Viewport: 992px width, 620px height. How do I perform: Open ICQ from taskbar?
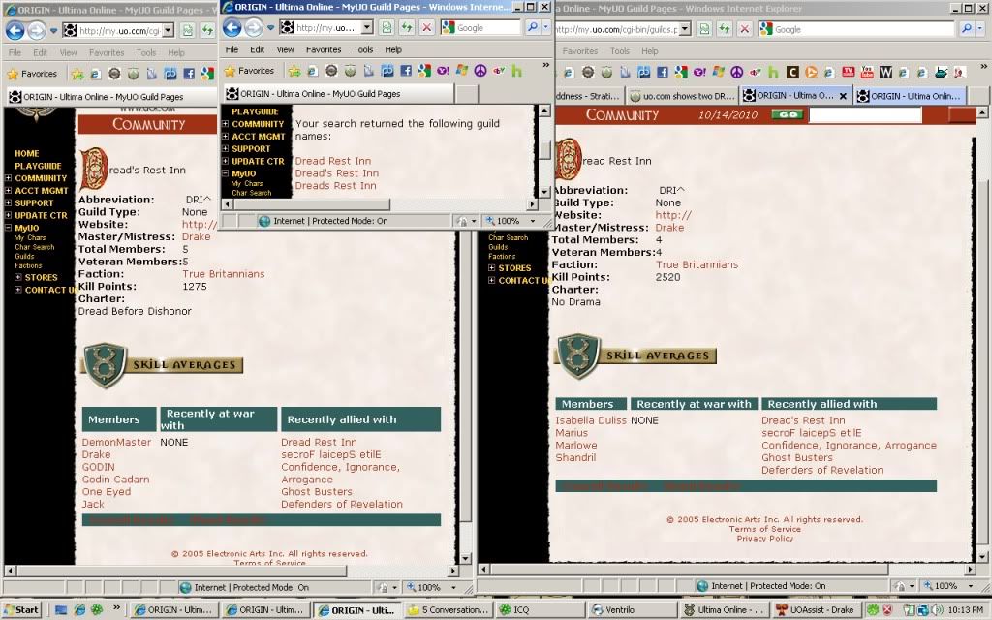540,610
